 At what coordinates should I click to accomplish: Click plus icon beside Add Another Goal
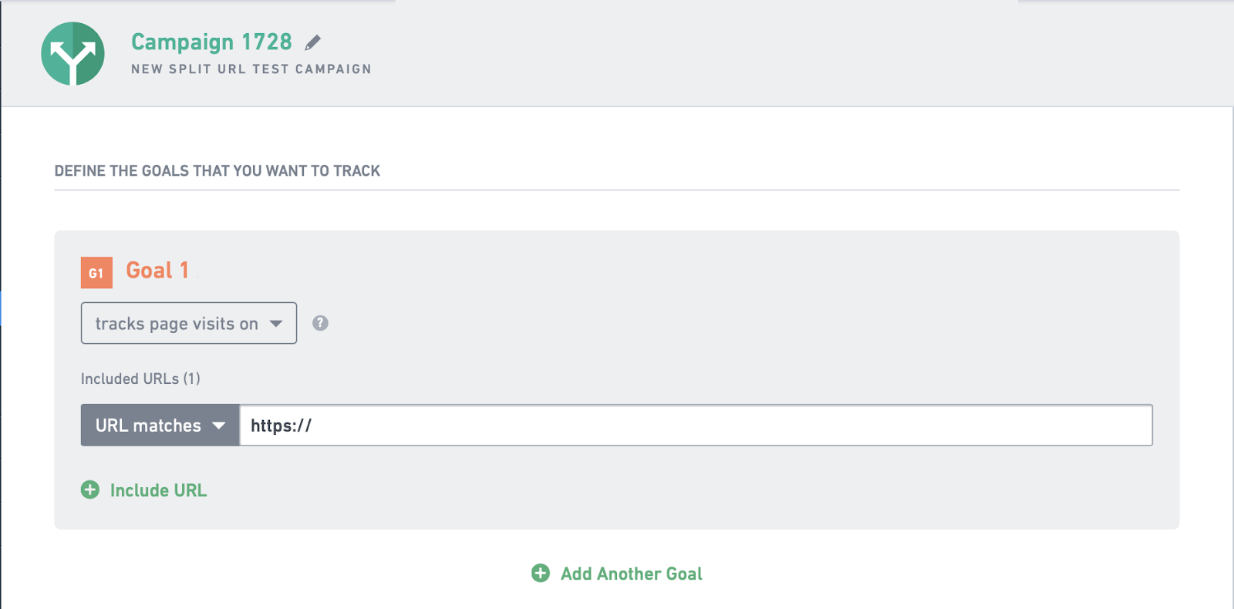541,573
